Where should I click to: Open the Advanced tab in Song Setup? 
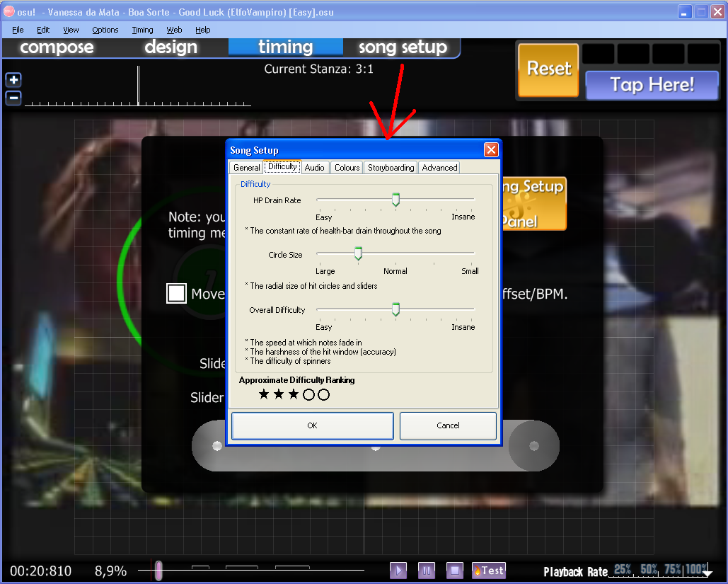point(439,168)
